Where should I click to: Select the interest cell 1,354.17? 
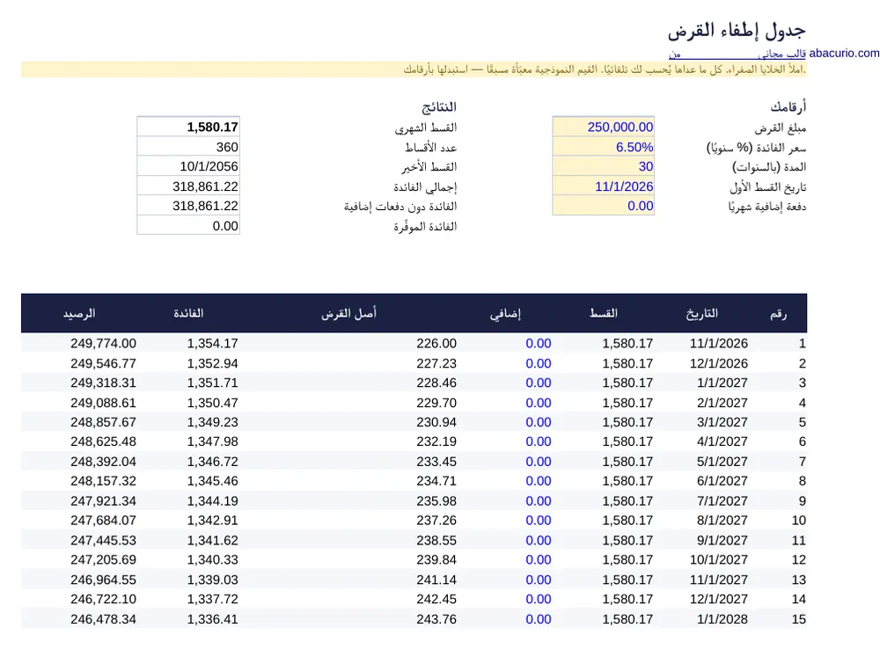pos(213,343)
